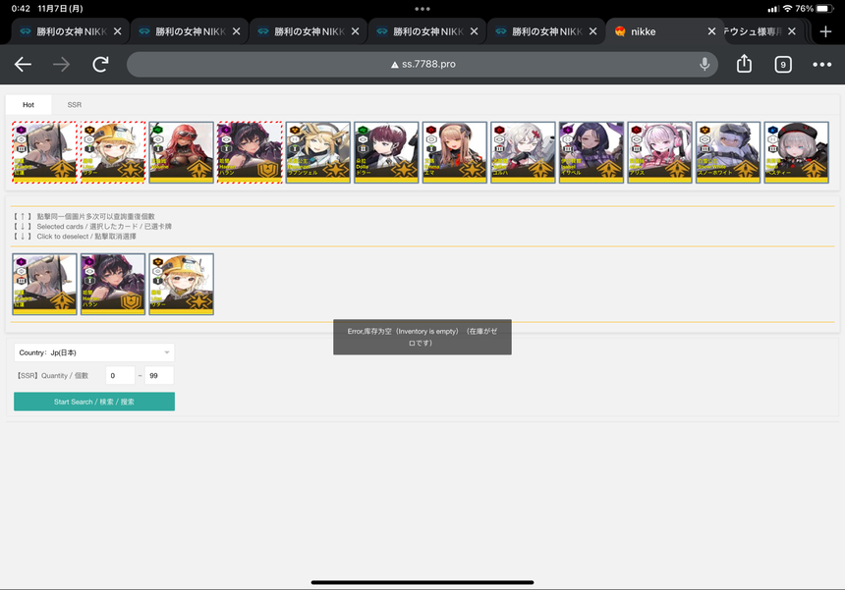Click the SSR minimum quantity field showing 0
Screen dimensions: 845x590
120,375
